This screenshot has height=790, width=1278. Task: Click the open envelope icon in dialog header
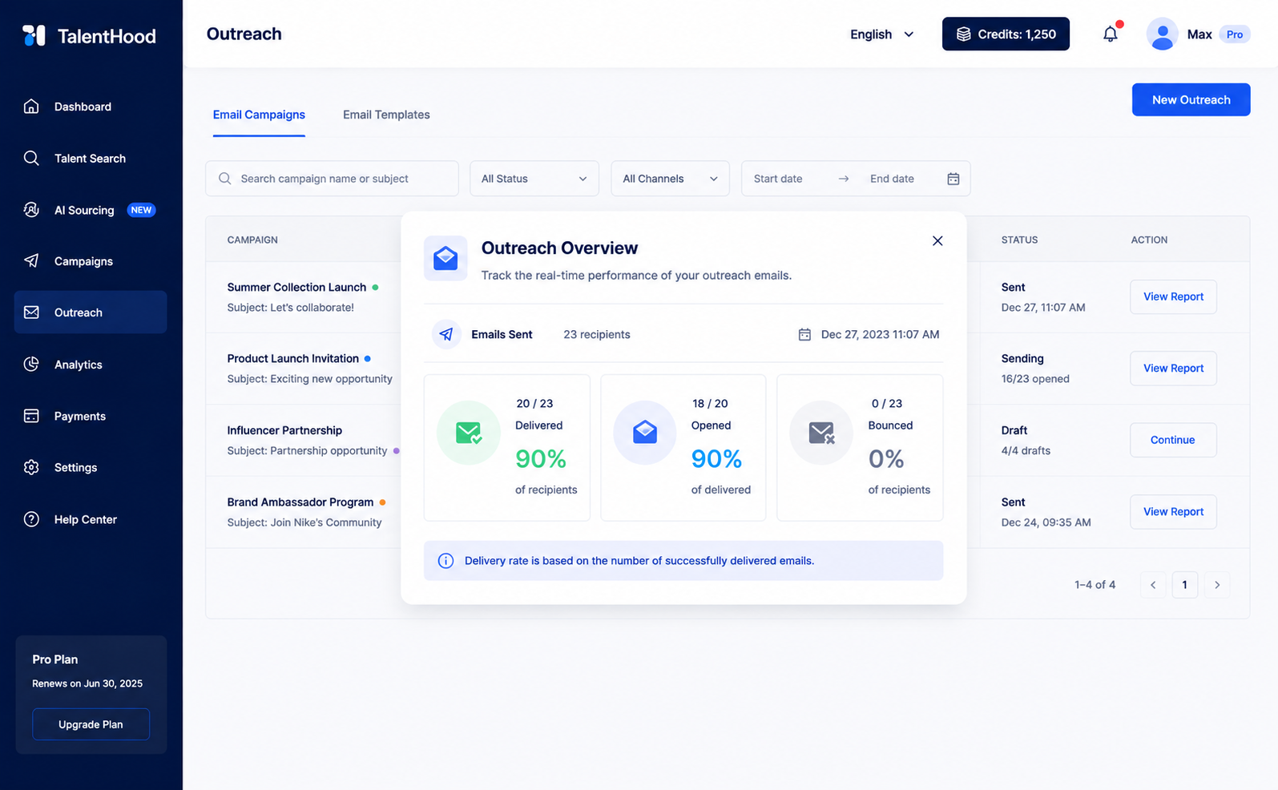tap(445, 258)
